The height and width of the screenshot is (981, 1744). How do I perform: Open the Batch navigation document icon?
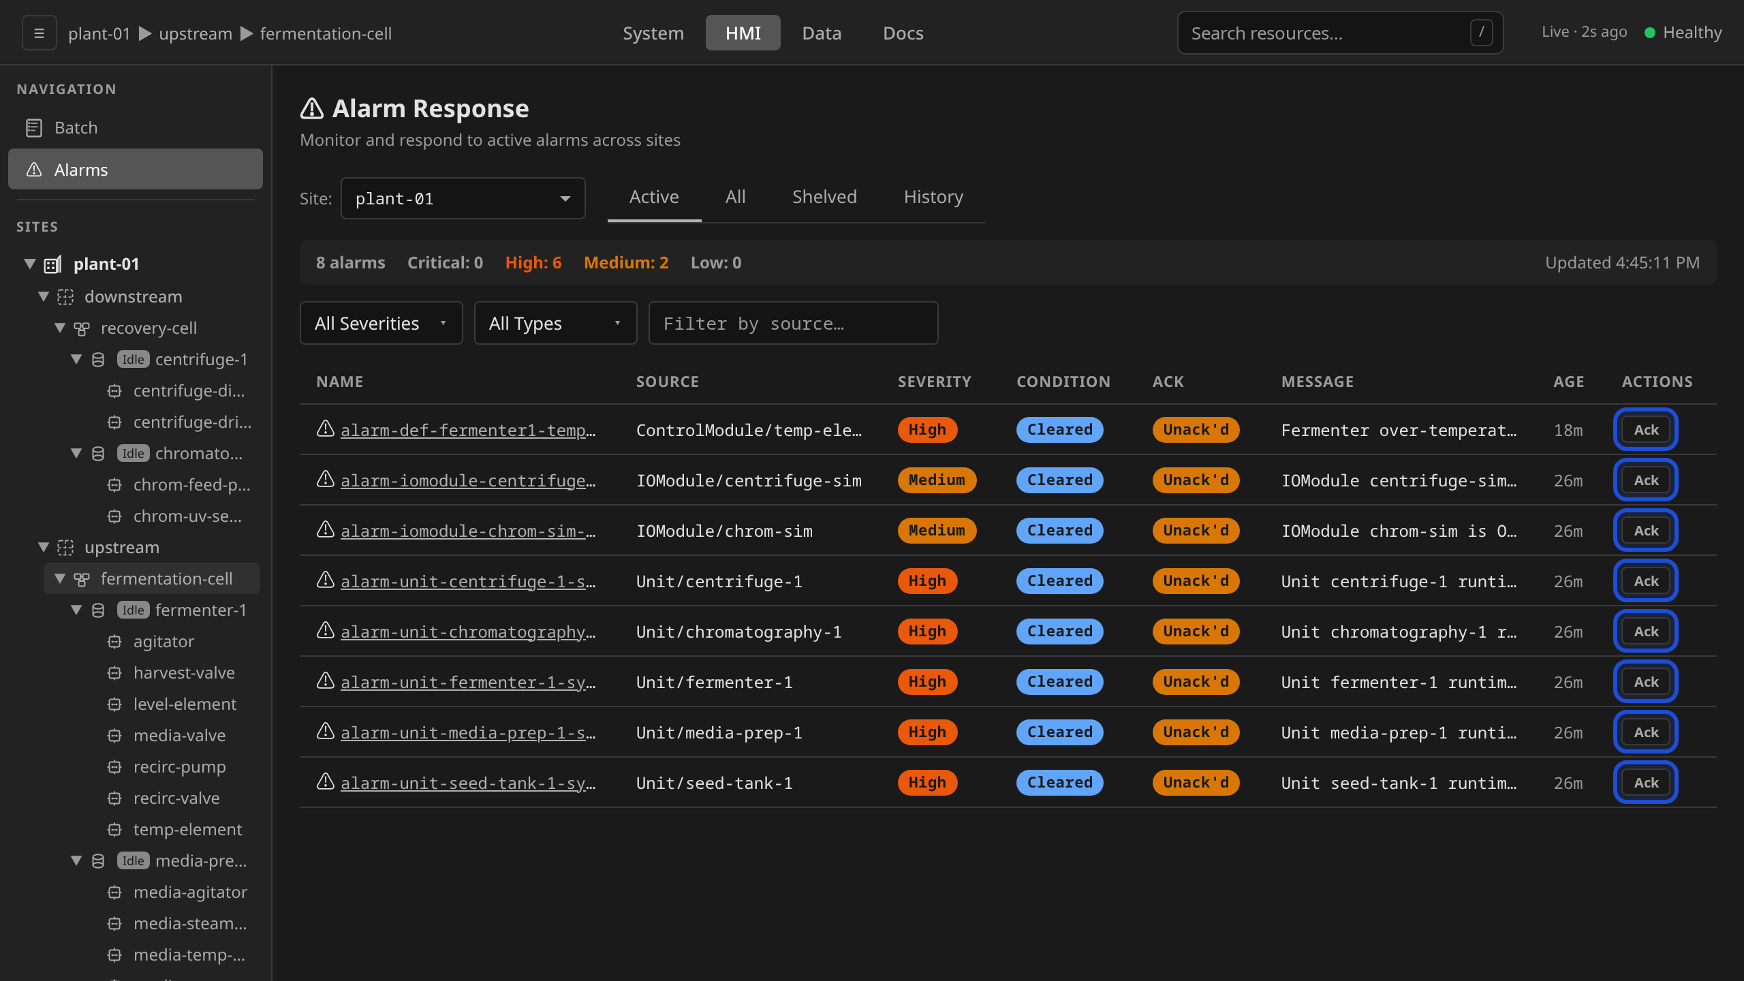33,128
